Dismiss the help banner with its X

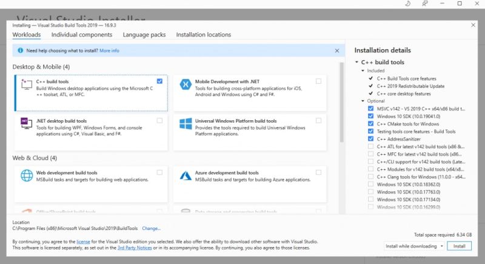pyautogui.click(x=337, y=50)
